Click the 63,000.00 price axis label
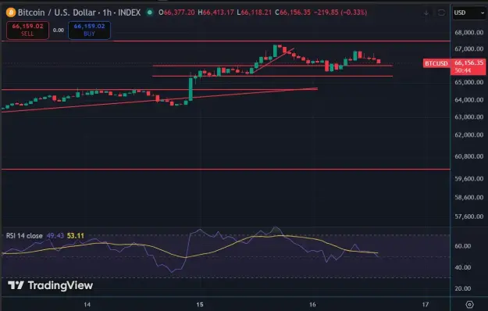The height and width of the screenshot is (311, 488). tap(469, 117)
